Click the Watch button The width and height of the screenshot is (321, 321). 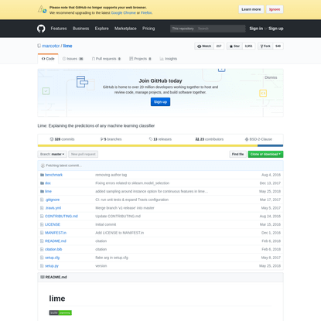[204, 46]
